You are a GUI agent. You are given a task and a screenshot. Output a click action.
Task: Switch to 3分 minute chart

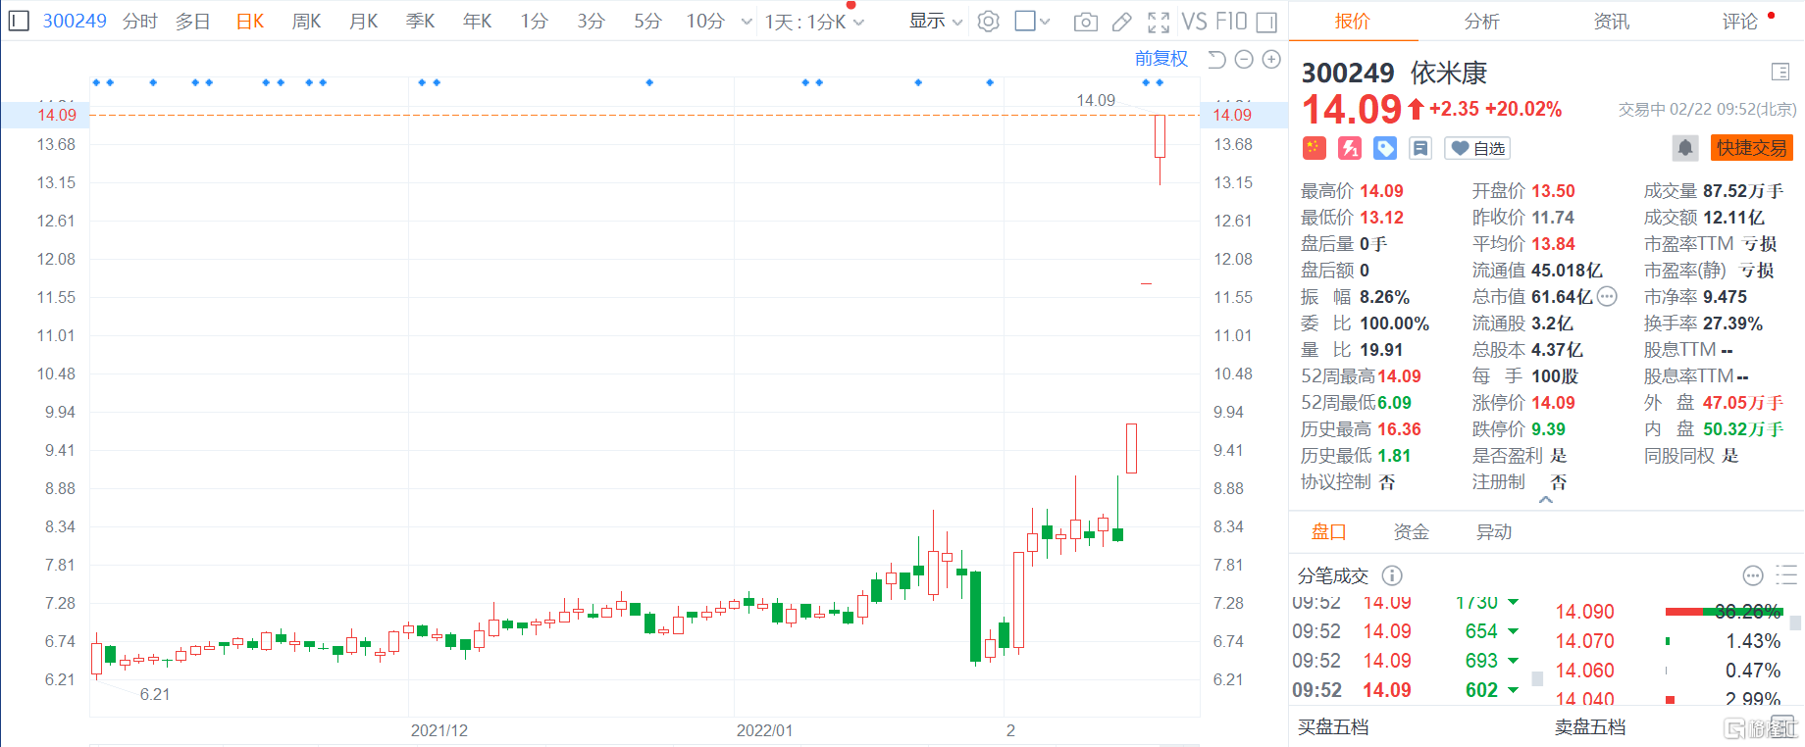pos(591,21)
